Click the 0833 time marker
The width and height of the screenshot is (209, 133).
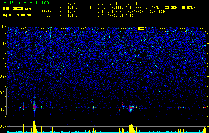[62, 29]
